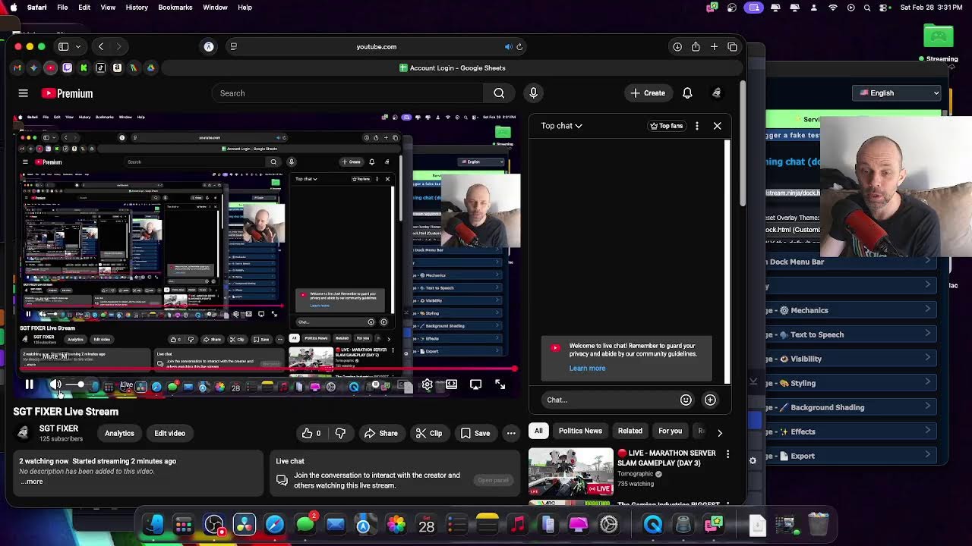This screenshot has width=972, height=546.
Task: Open the account avatar menu
Action: click(716, 93)
